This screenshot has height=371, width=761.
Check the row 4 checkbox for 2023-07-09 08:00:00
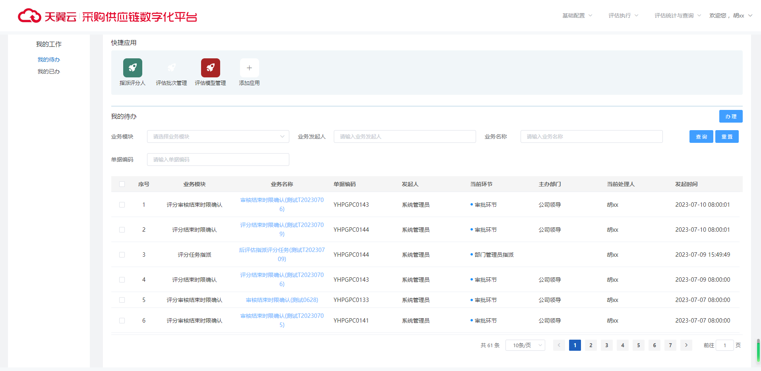click(x=122, y=280)
